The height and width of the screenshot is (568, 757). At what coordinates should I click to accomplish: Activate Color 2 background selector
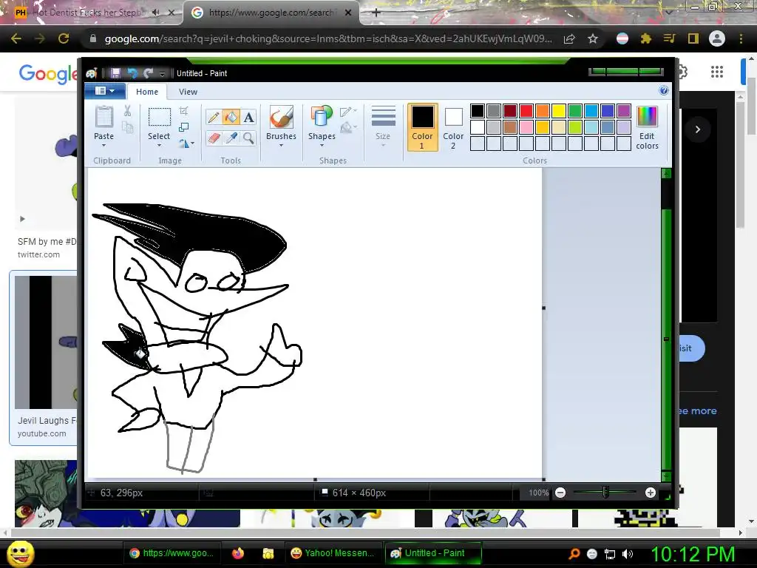[x=453, y=127]
